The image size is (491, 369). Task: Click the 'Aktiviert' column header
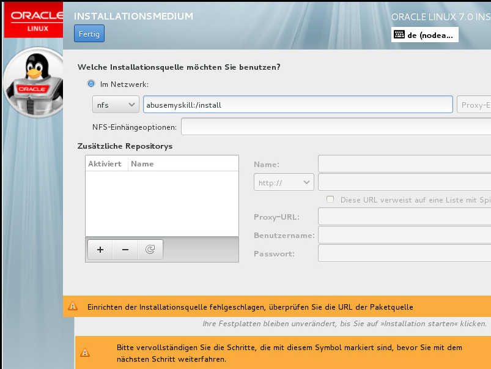105,163
